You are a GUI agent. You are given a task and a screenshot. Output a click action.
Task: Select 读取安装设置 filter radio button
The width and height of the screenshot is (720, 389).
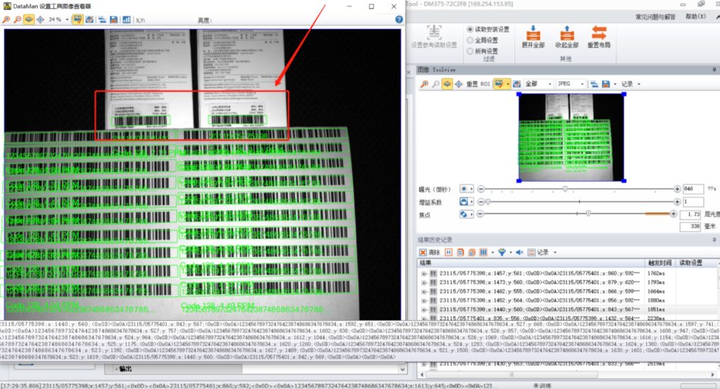pyautogui.click(x=470, y=29)
